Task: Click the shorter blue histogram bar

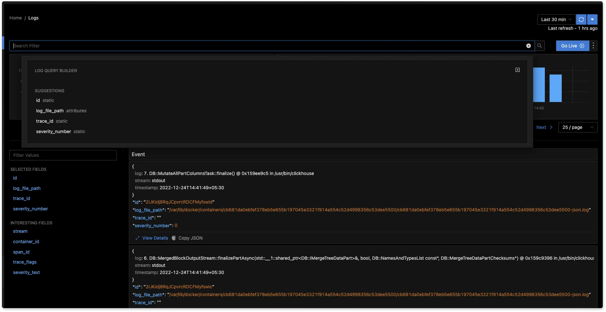Action: (x=556, y=88)
